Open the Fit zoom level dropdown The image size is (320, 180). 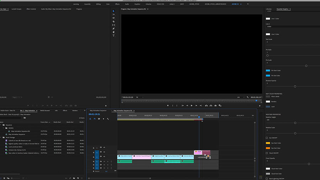coord(140,97)
